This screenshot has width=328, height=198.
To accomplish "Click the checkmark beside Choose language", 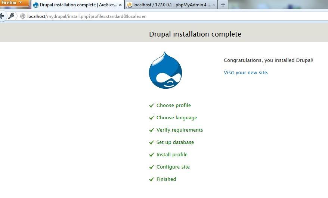I will [152, 118].
